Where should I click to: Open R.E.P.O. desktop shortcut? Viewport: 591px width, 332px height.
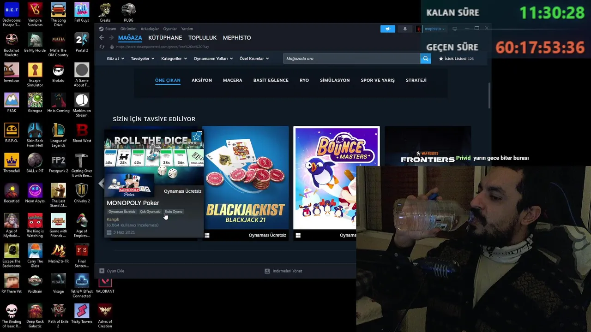(12, 133)
